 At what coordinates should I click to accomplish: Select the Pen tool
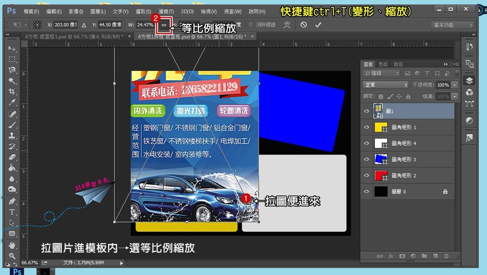coord(12,201)
